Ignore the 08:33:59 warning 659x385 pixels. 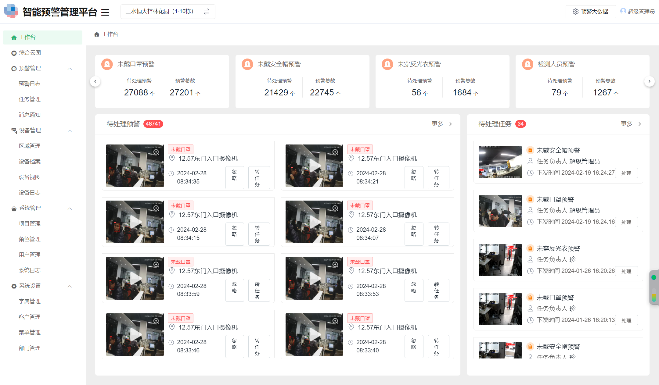pyautogui.click(x=234, y=291)
